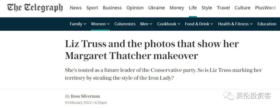280x108 pixels.
Task: Open the News section
Action: click(x=76, y=8)
